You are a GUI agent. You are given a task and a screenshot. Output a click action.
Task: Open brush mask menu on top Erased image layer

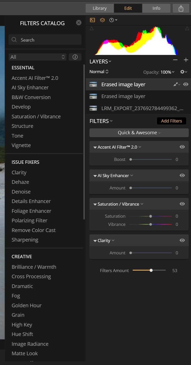pos(176,84)
